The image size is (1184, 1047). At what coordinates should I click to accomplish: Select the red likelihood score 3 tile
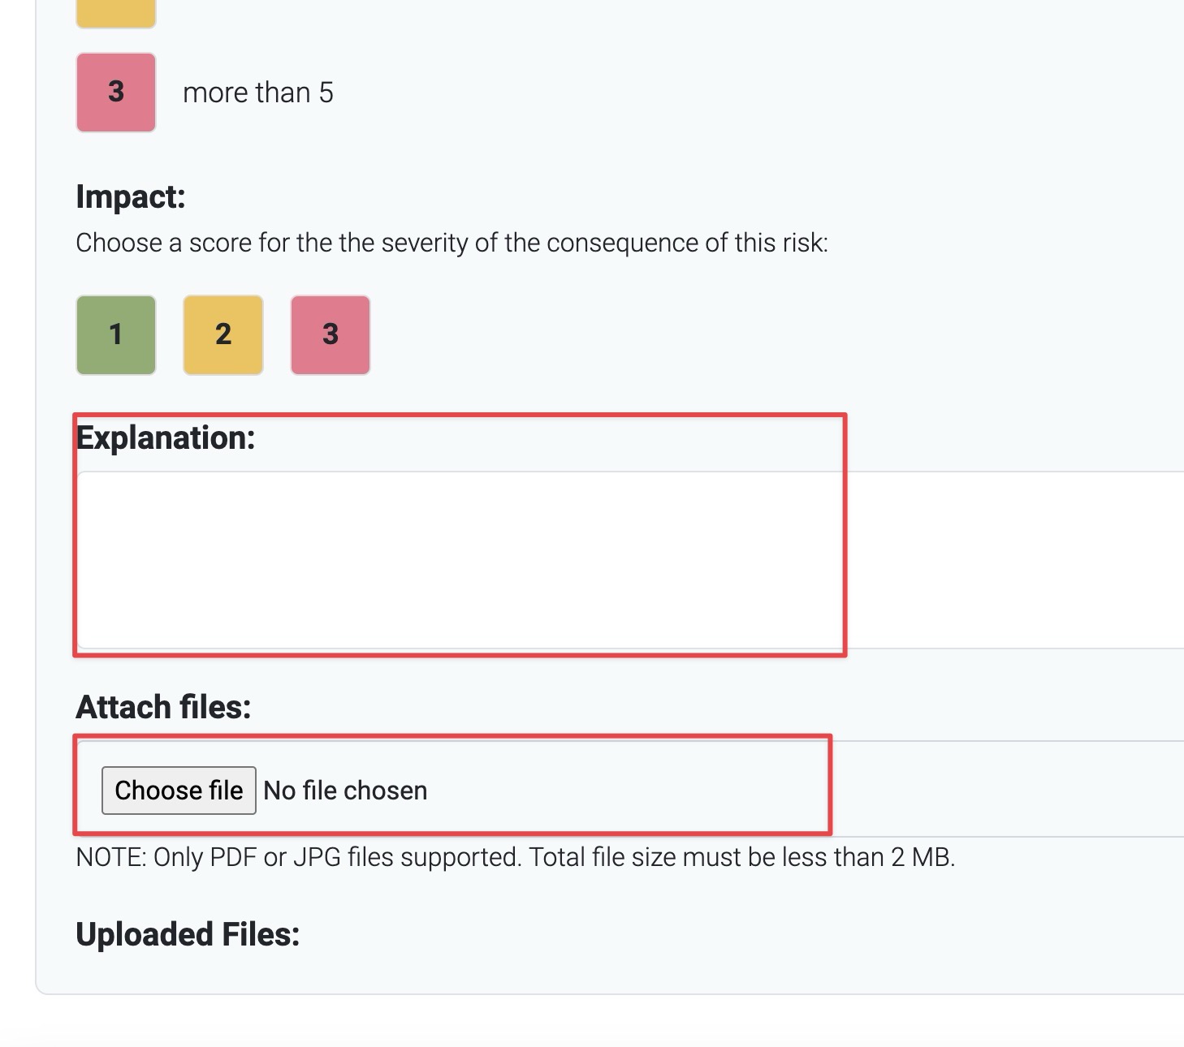[x=116, y=93]
